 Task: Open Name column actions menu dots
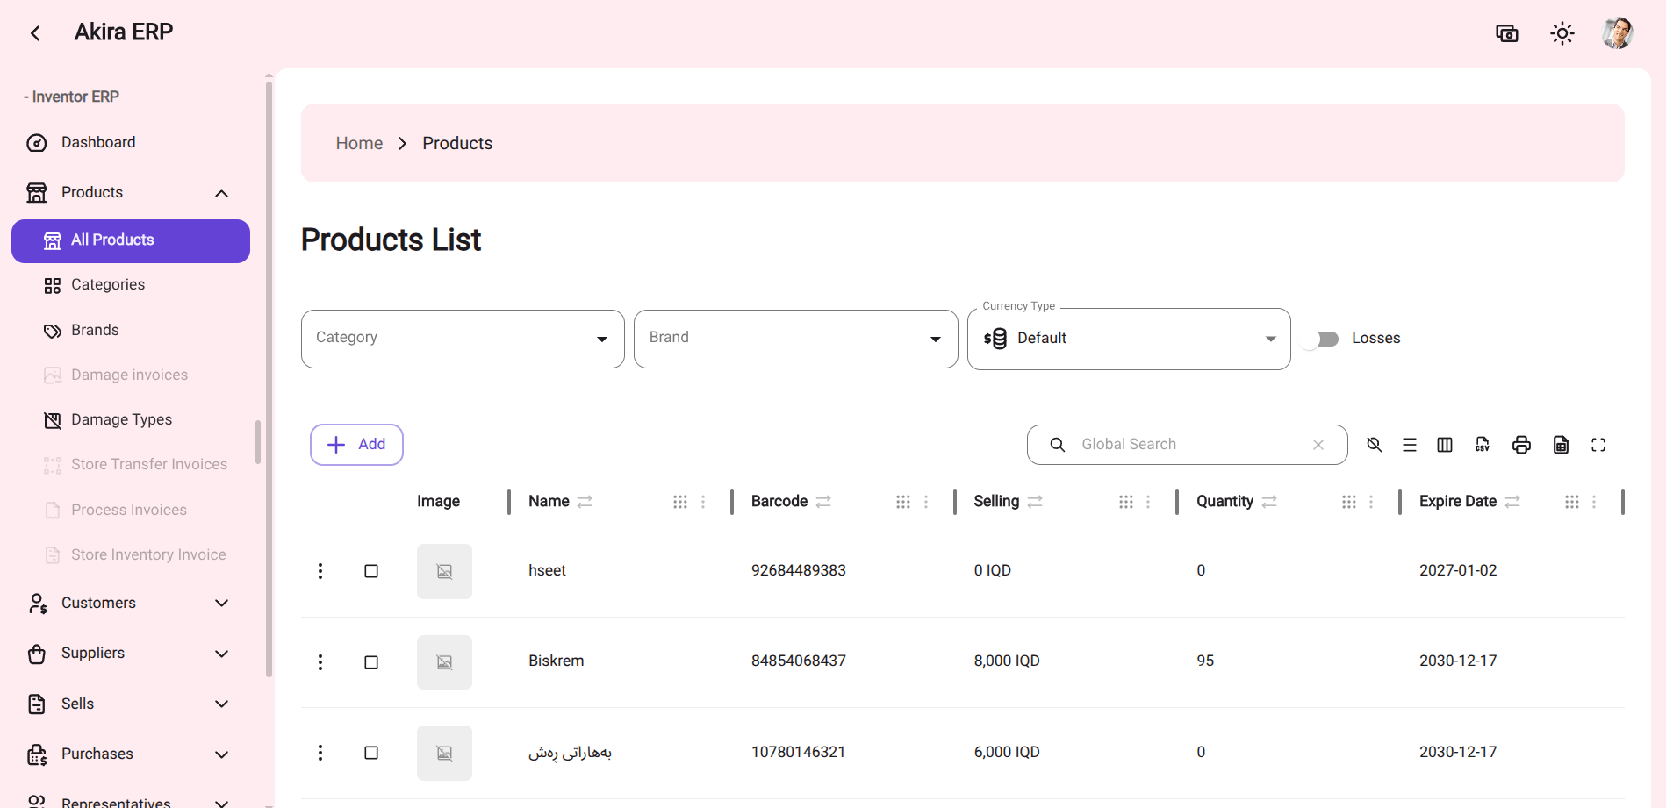(703, 502)
